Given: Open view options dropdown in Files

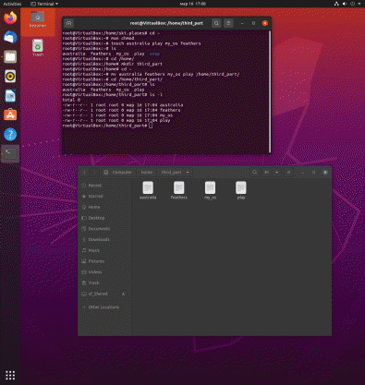Looking at the screenshot, I should [276, 173].
